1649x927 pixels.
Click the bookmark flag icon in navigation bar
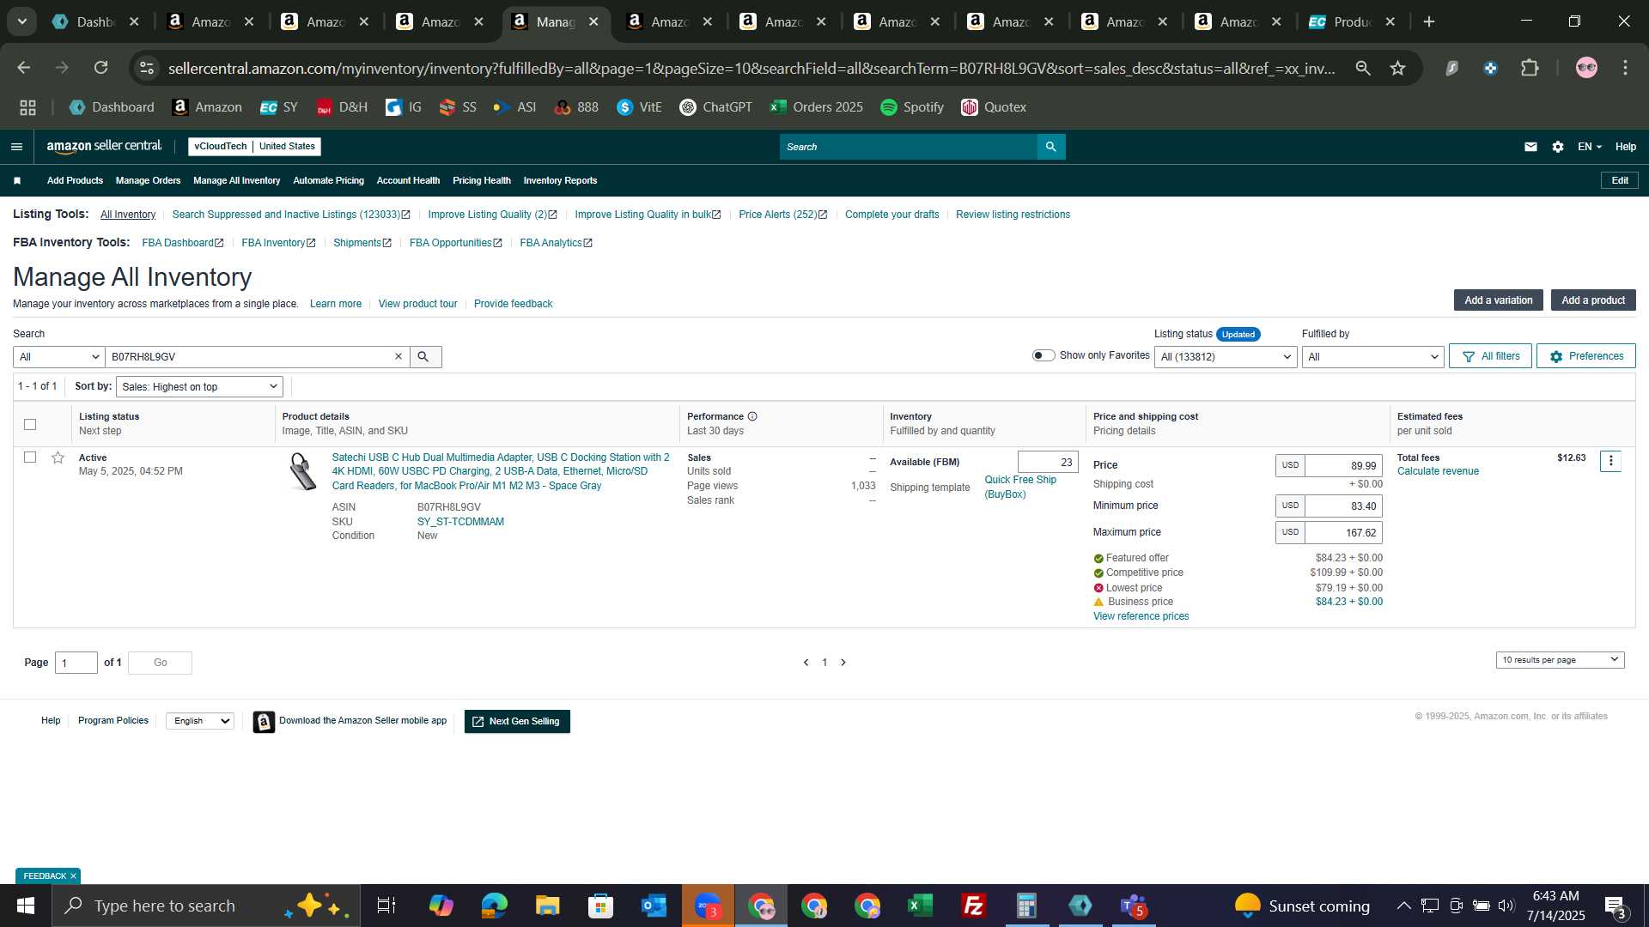coord(17,181)
